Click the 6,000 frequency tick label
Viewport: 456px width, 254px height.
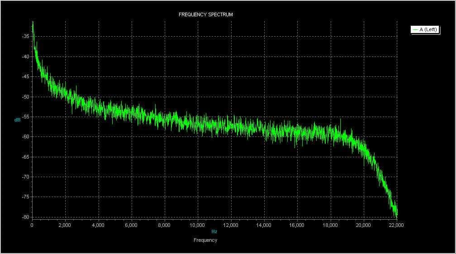131,225
